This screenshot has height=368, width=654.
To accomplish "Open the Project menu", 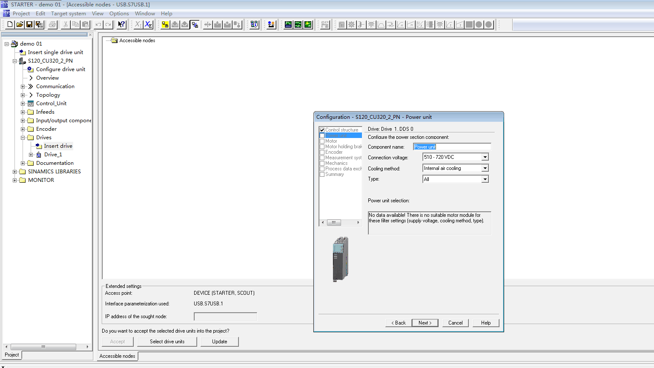I will (21, 14).
